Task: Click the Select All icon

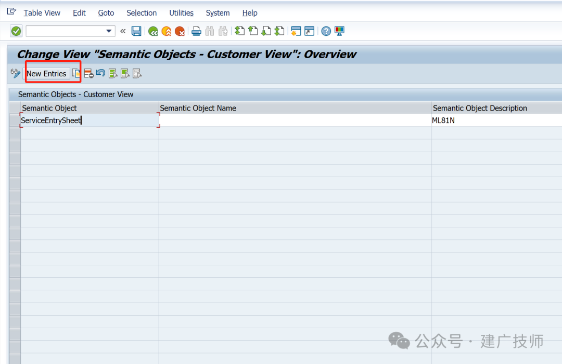Action: 113,74
